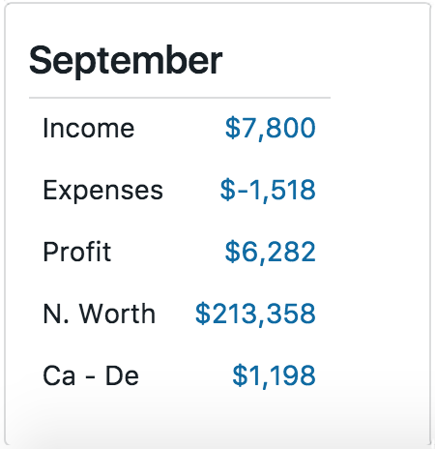Select the Expenses row label
The width and height of the screenshot is (435, 449).
click(102, 191)
